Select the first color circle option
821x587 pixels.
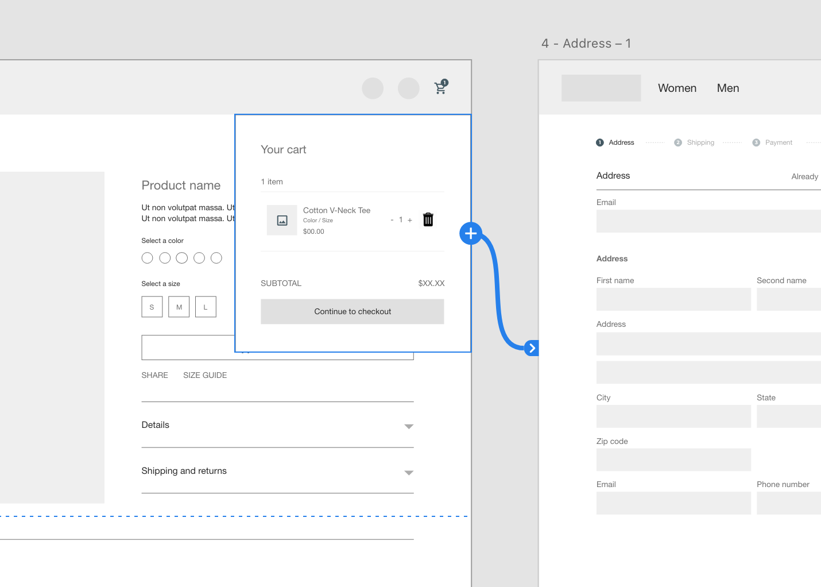pyautogui.click(x=148, y=258)
